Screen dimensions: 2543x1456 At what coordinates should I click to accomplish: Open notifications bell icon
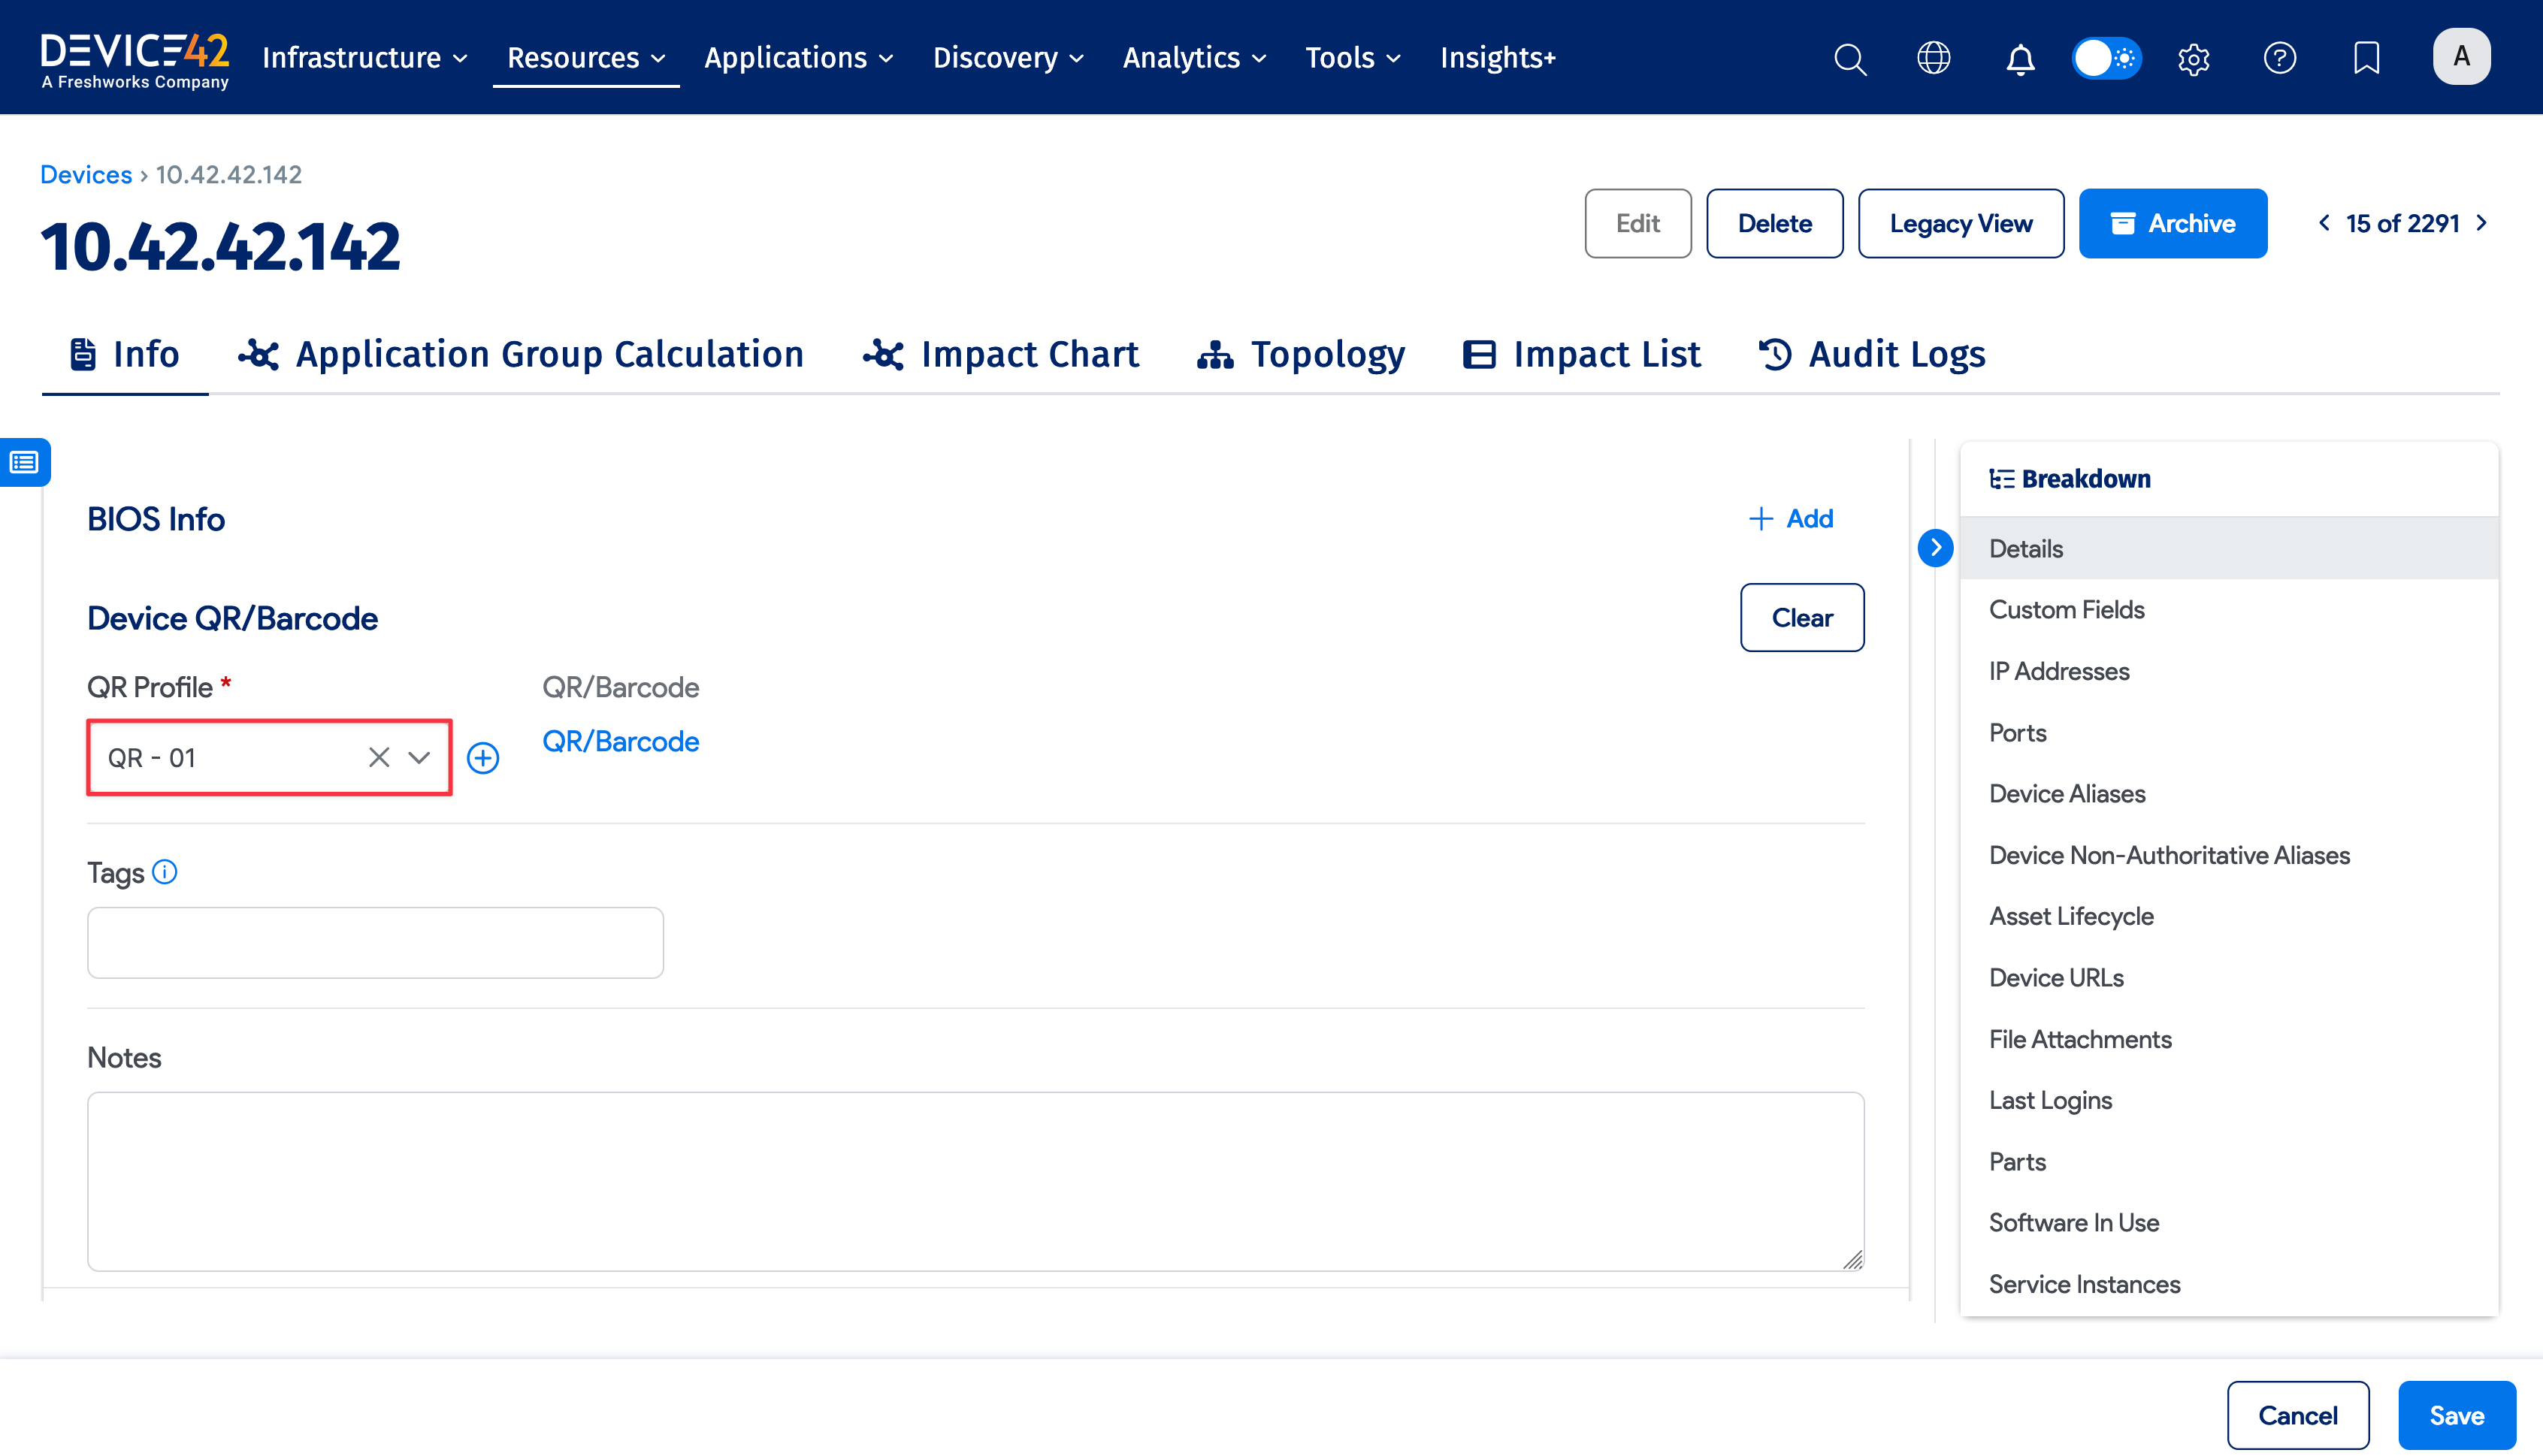(x=2020, y=58)
